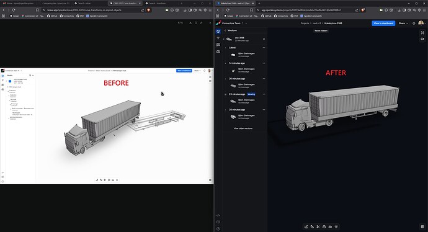Open a new tab in the right browser window
428x232 pixels.
[x=259, y=3]
